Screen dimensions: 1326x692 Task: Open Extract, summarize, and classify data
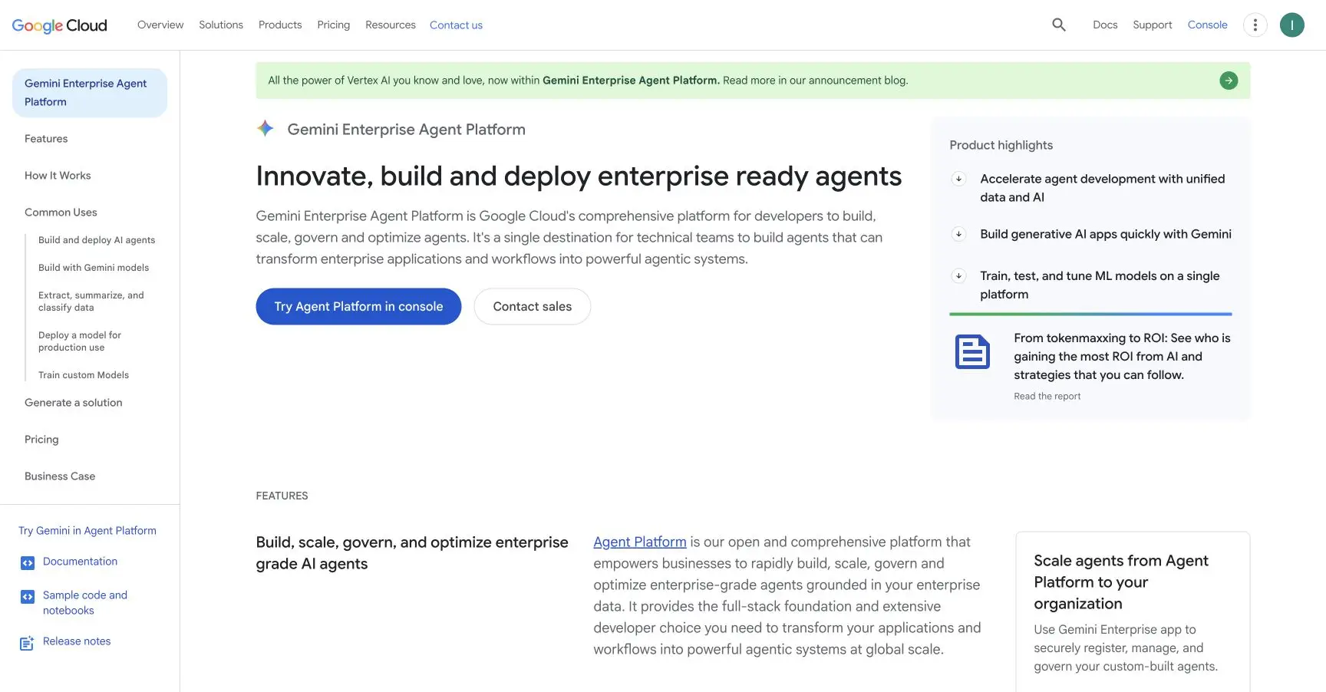tap(91, 302)
